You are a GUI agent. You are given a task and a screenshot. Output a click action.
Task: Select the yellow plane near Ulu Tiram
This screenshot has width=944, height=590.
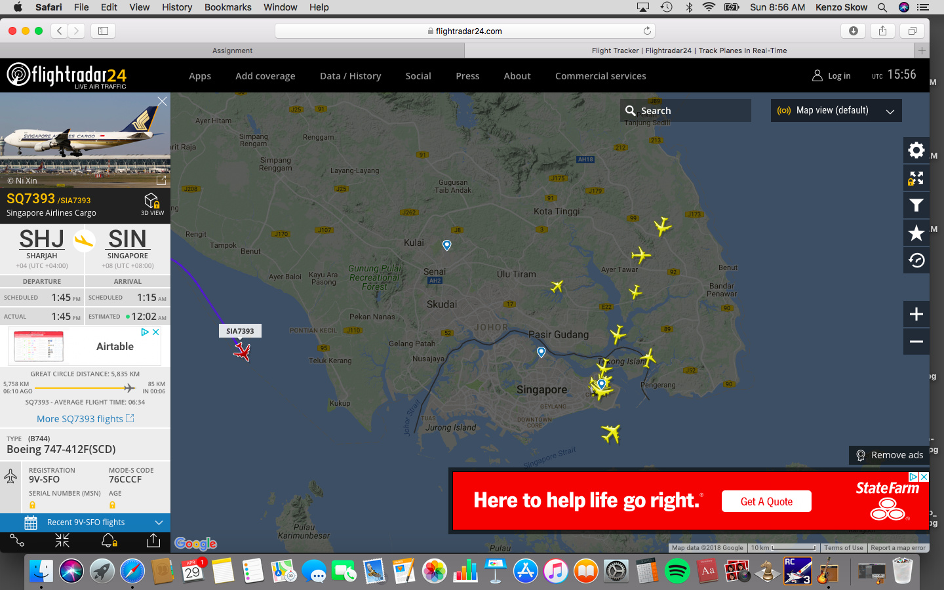click(557, 286)
